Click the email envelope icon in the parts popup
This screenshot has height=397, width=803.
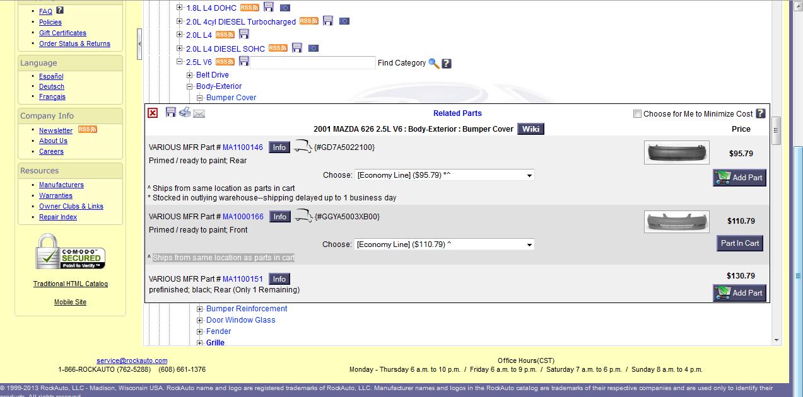click(x=199, y=113)
